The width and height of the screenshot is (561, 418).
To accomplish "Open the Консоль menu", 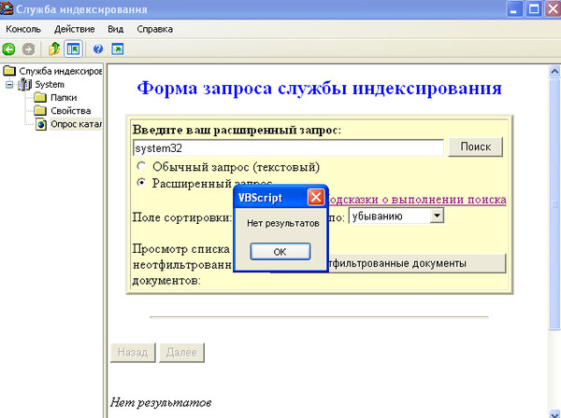I will tap(23, 29).
